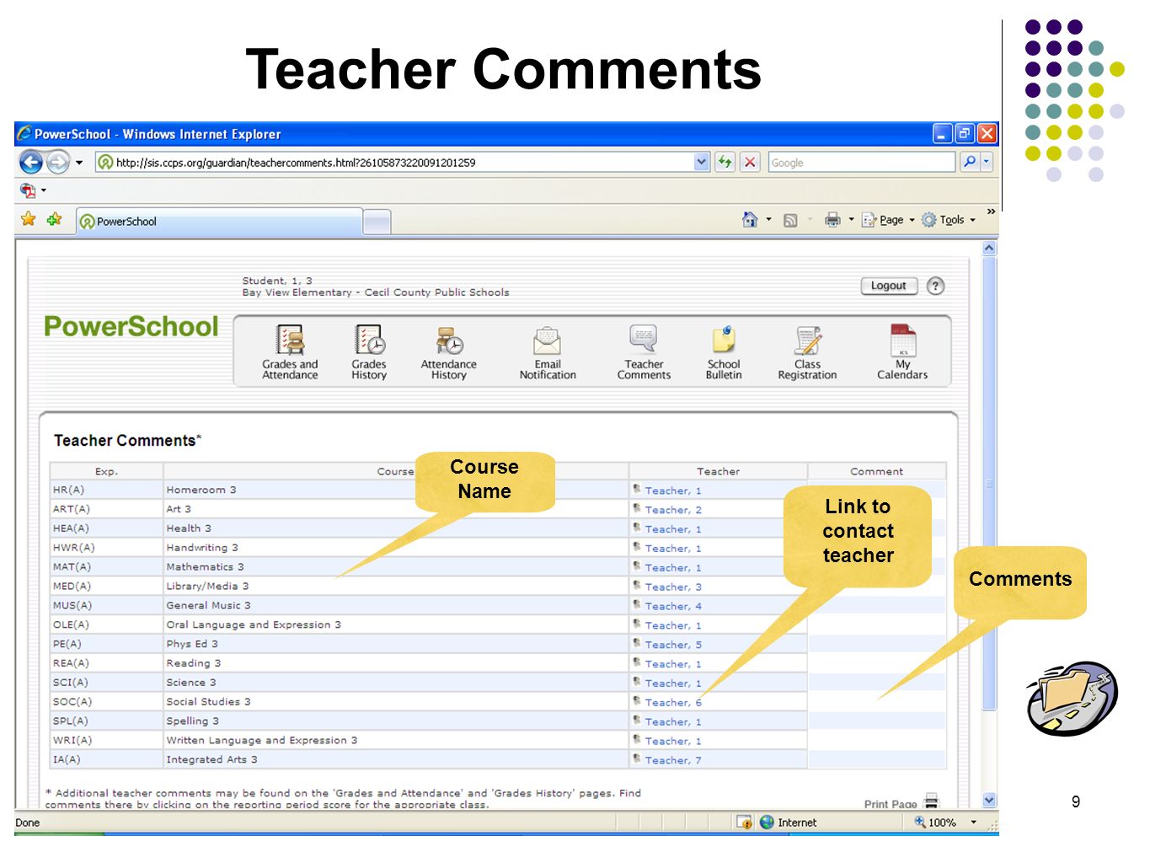The width and height of the screenshot is (1150, 863).
Task: Contact Teacher, 4 for General Music 3
Action: click(673, 606)
